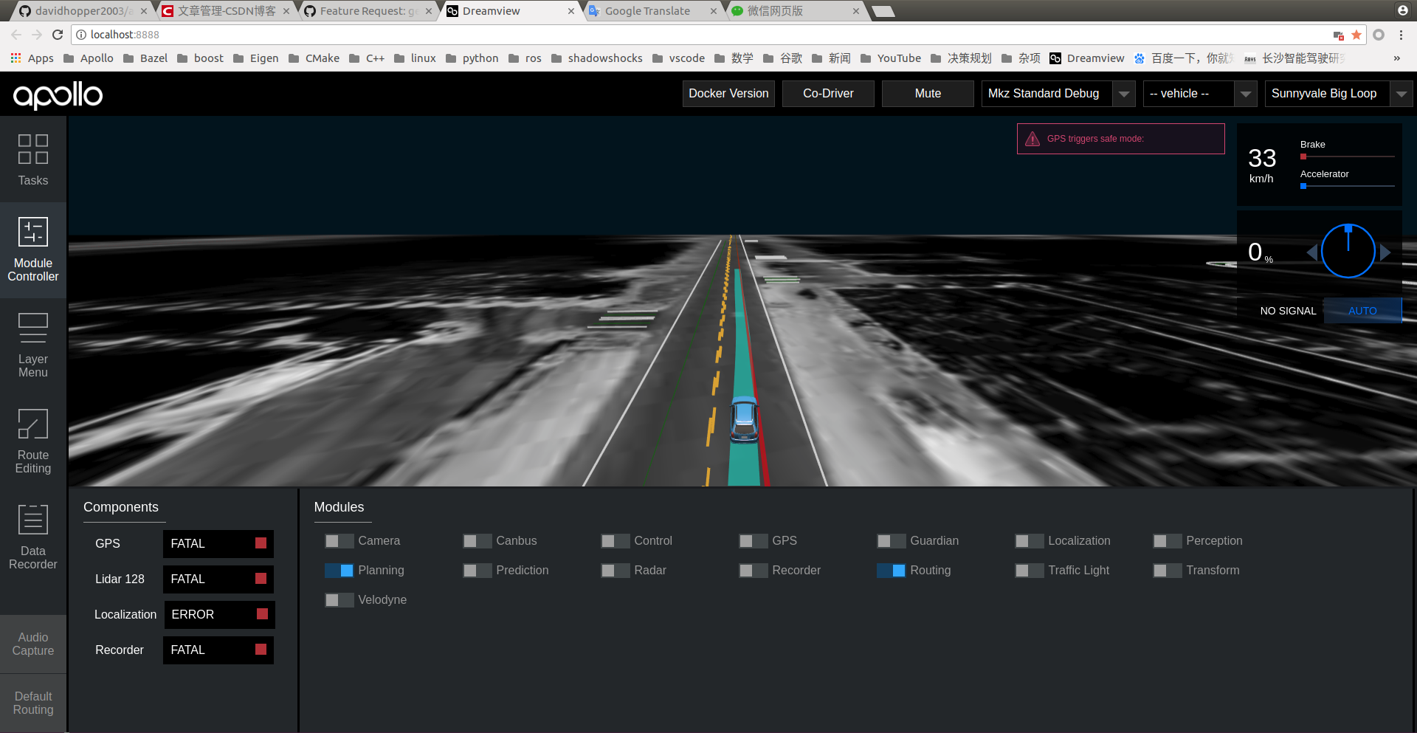Image resolution: width=1417 pixels, height=733 pixels.
Task: Disable the Planning module
Action: tap(339, 571)
